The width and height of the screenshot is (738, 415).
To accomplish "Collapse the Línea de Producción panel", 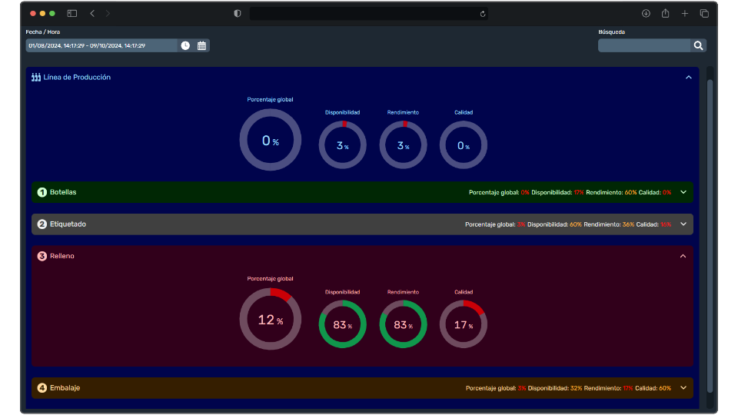I will click(689, 78).
